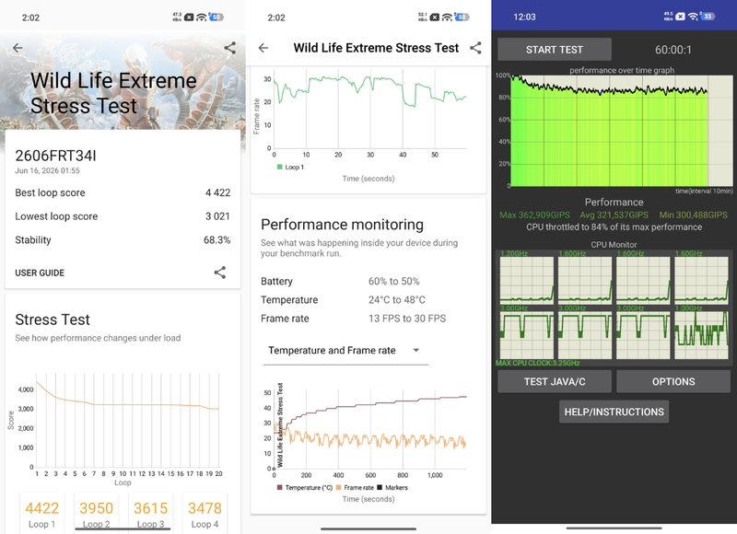Screen dimensions: 737x534
Task: Tap device name 2606FRT34I
Action: [55, 156]
